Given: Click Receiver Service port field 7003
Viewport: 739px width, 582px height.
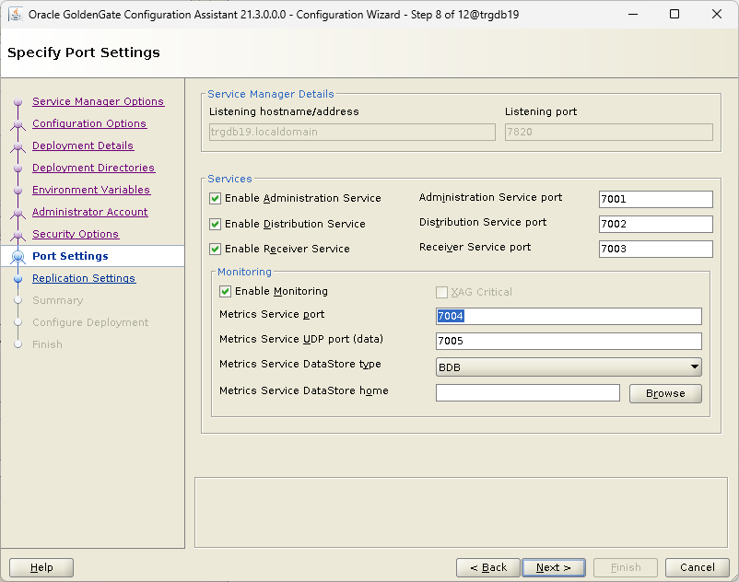Looking at the screenshot, I should (x=655, y=249).
